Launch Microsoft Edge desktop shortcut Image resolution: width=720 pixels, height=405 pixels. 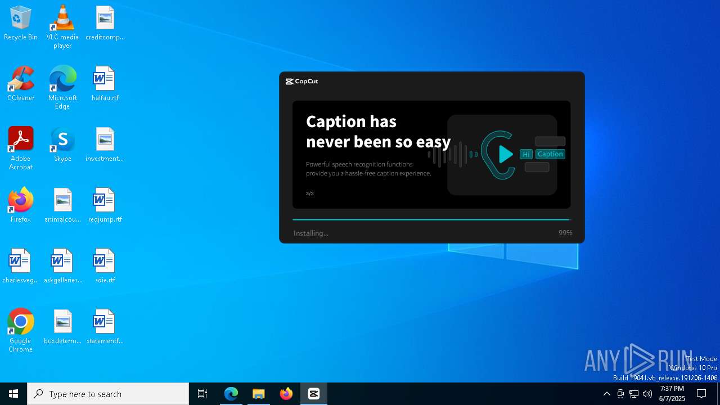click(x=62, y=88)
